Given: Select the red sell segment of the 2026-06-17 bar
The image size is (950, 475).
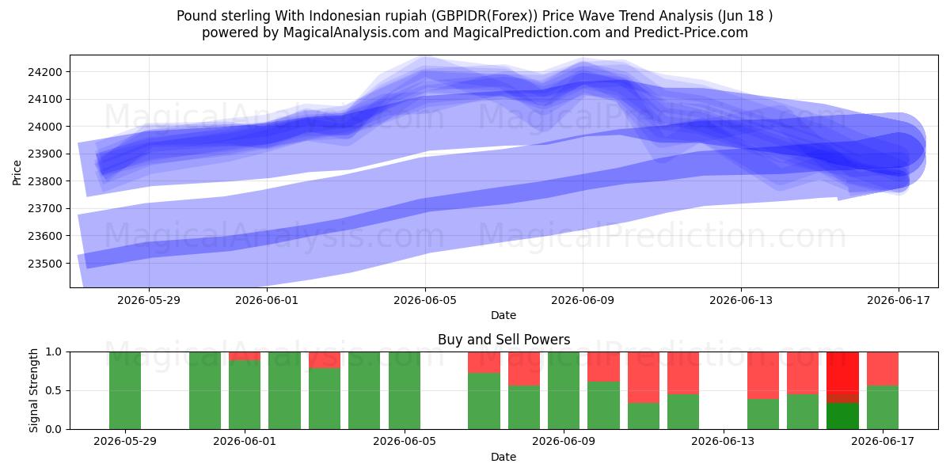Looking at the screenshot, I should click(883, 369).
